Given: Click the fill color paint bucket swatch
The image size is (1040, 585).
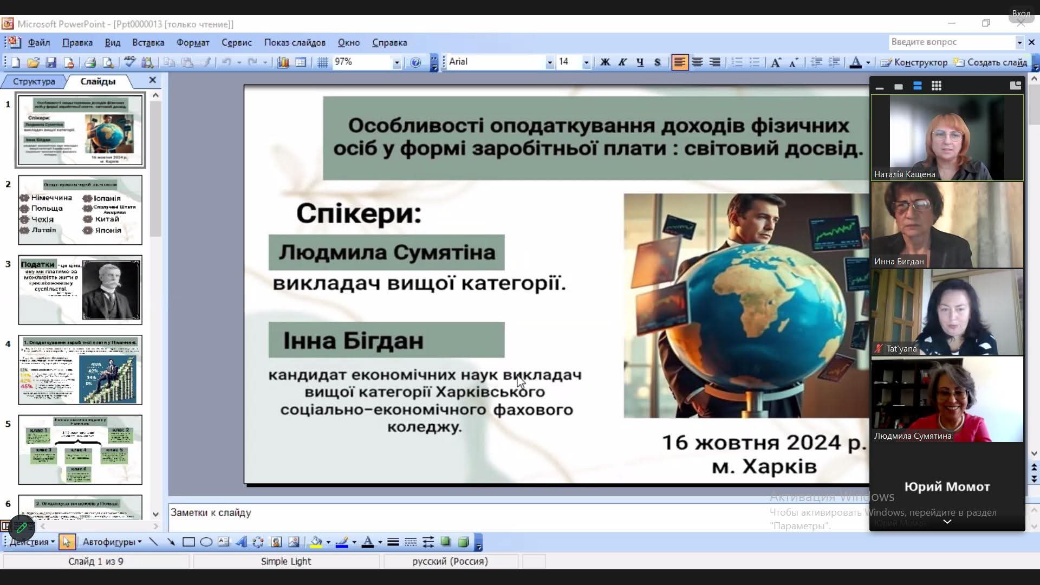Looking at the screenshot, I should pyautogui.click(x=316, y=542).
